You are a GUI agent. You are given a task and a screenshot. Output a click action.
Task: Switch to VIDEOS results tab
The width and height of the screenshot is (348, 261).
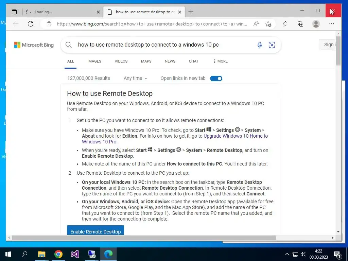pyautogui.click(x=121, y=61)
